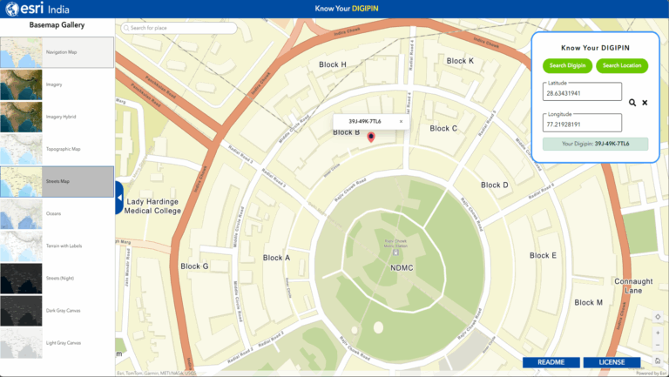
Task: Click the Search Digipin button
Action: [567, 65]
